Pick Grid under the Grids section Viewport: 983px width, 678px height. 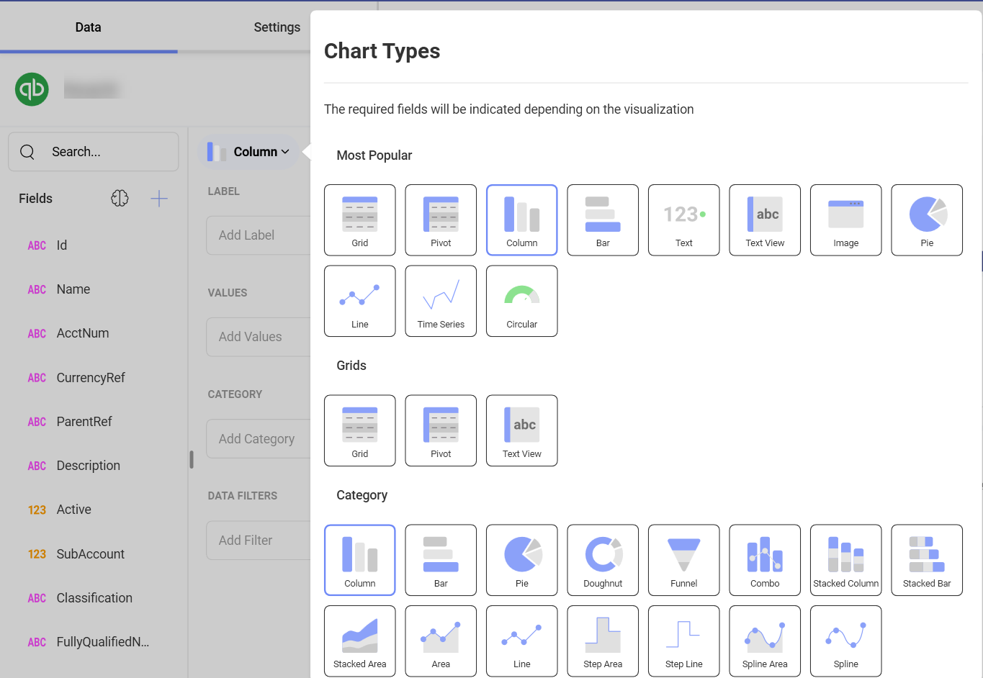[x=360, y=430]
